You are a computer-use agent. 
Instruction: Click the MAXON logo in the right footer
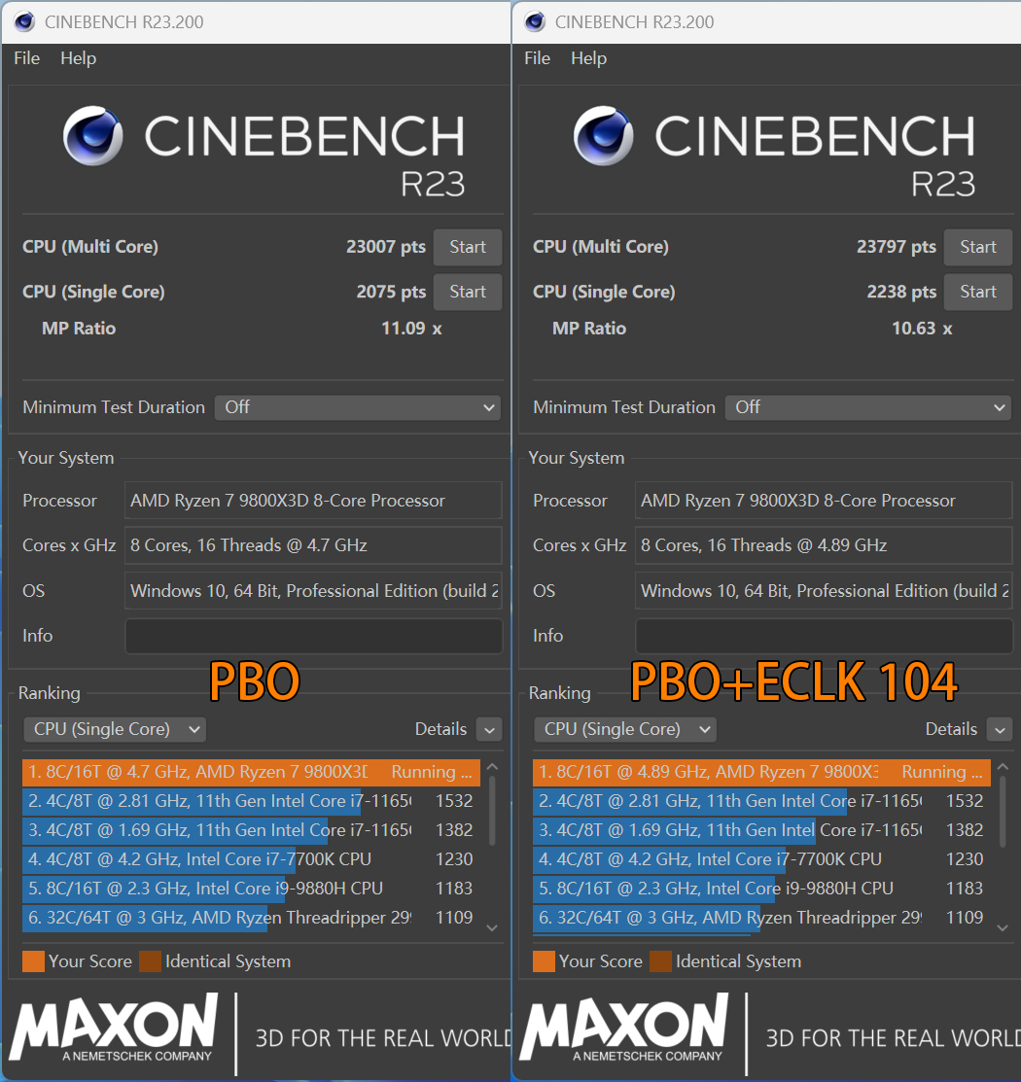622,1026
